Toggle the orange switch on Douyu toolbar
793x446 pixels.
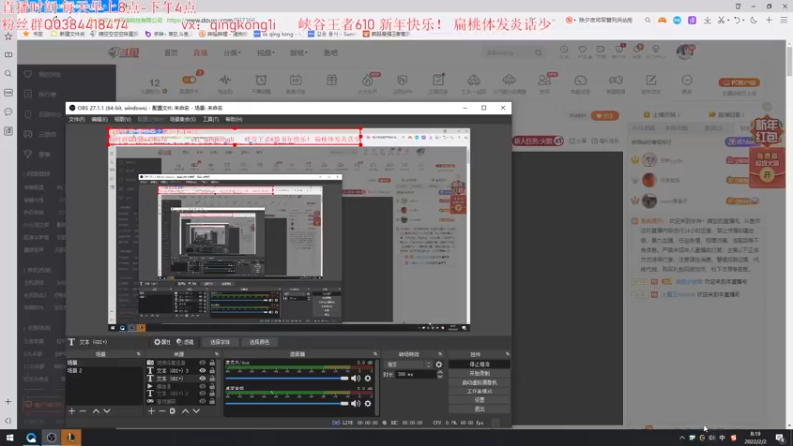[189, 80]
